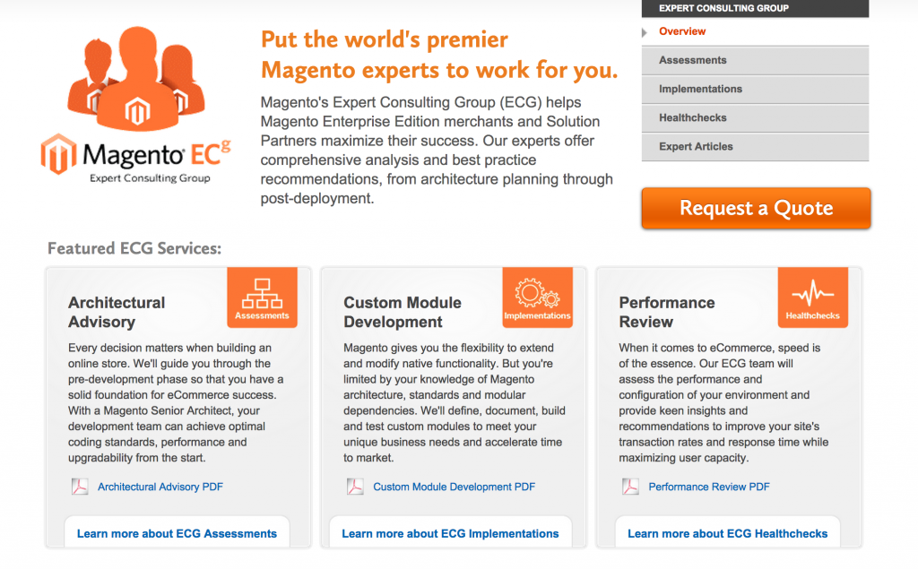View Expert Articles in the sidebar
Viewport: 918px width, 569px height.
pyautogui.click(x=755, y=146)
